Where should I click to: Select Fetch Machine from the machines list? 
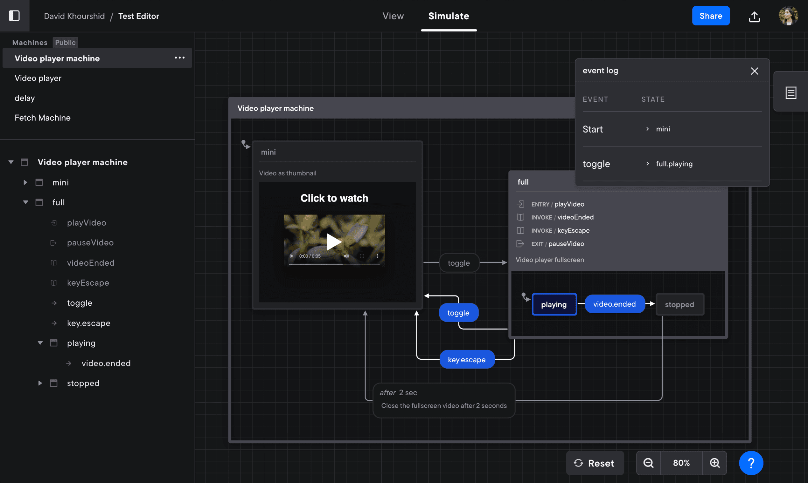click(42, 118)
